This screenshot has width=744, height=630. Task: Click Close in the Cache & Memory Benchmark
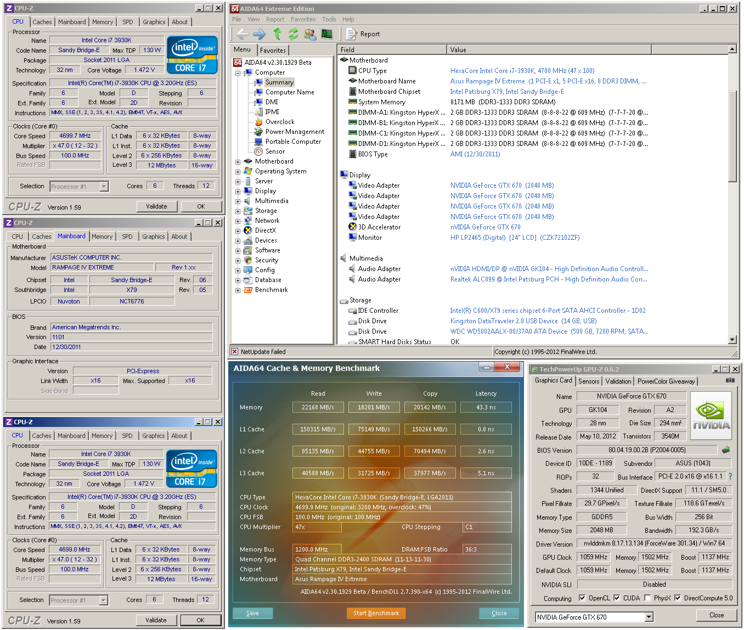(499, 613)
